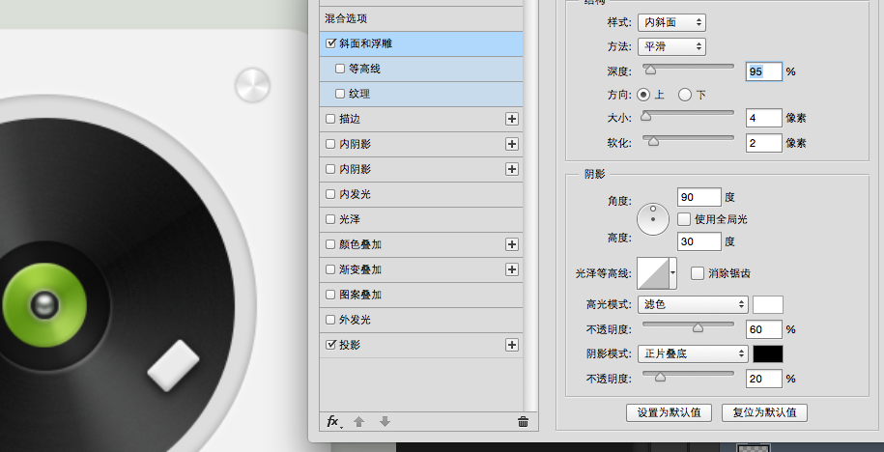Click the plus icon beside 描边
The image size is (884, 452).
click(512, 119)
